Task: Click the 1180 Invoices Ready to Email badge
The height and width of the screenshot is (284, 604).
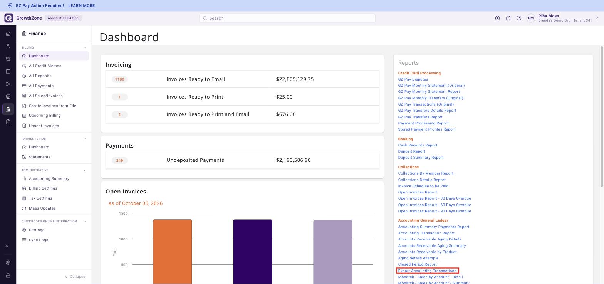Action: [119, 79]
